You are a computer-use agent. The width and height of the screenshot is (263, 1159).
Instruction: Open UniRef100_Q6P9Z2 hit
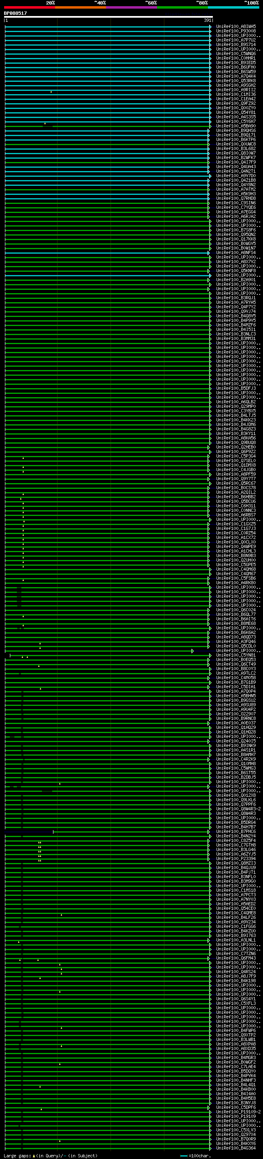236,452
